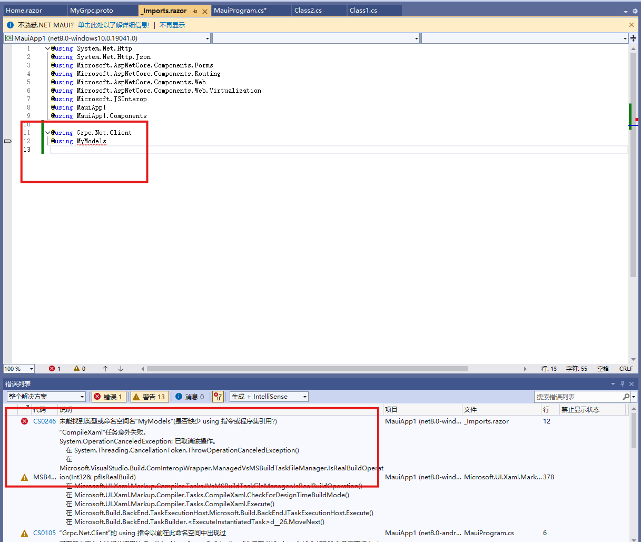Open the tab well settings gear
This screenshot has height=542, width=641.
635,11
